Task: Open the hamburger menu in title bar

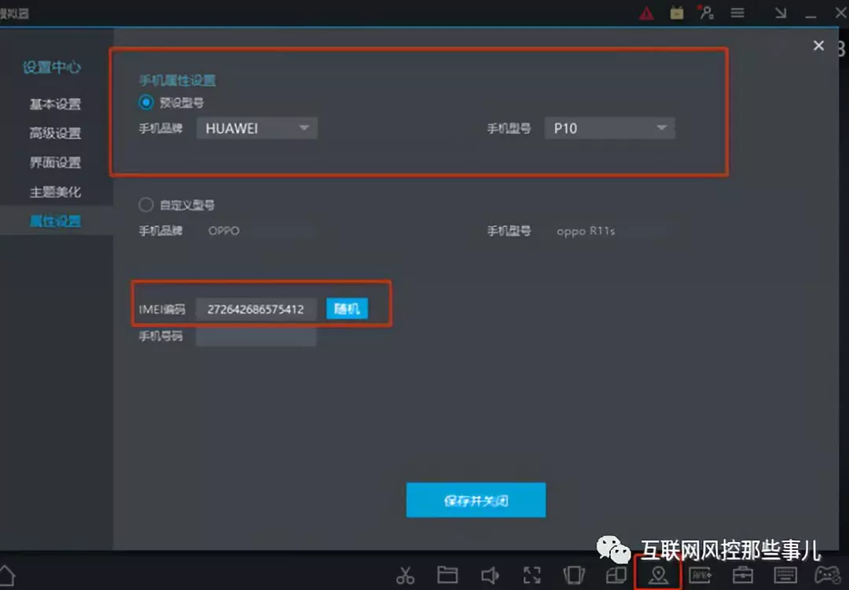Action: [x=737, y=13]
